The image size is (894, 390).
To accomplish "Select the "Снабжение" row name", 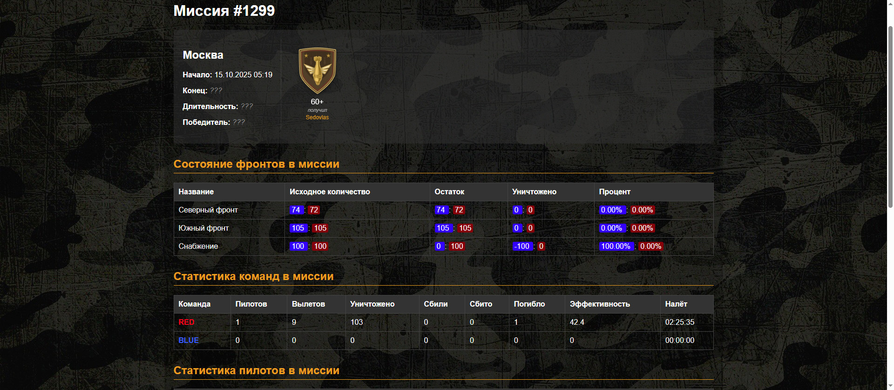I will pos(198,246).
